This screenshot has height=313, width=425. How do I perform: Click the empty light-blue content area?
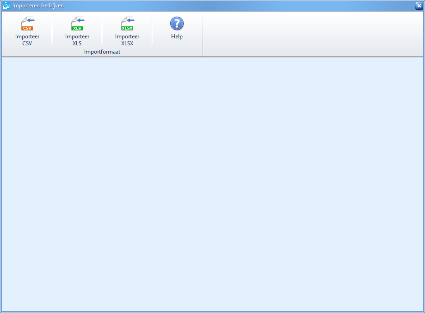coord(213,185)
